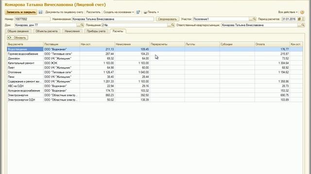Screen dimensions: 311x174
Task: Click magnifier of Ответственный квартиросъемщик field
Action: pos(303,25)
